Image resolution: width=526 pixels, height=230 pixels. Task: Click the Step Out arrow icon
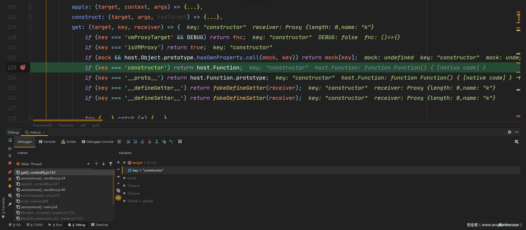[157, 141]
